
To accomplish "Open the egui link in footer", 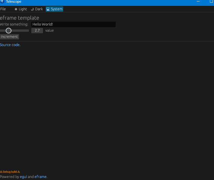I will (23, 177).
